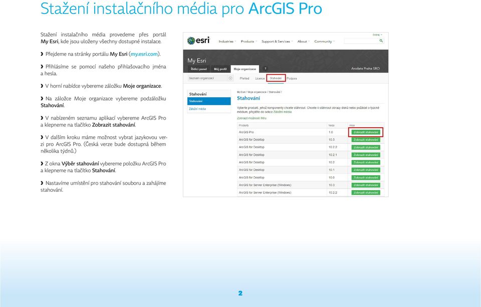Open the Podpora subtab

pyautogui.click(x=292, y=79)
